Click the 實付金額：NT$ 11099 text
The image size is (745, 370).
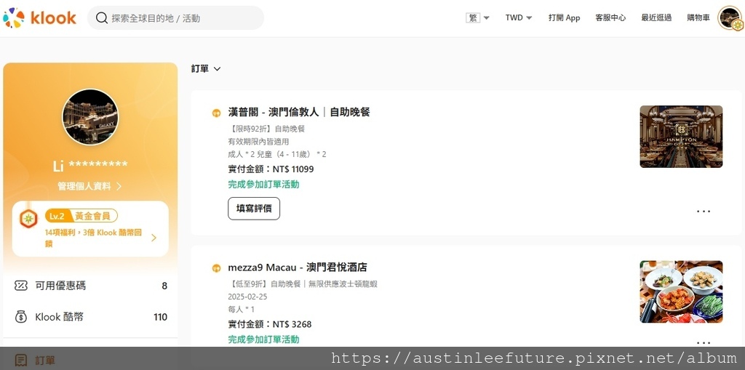click(271, 169)
